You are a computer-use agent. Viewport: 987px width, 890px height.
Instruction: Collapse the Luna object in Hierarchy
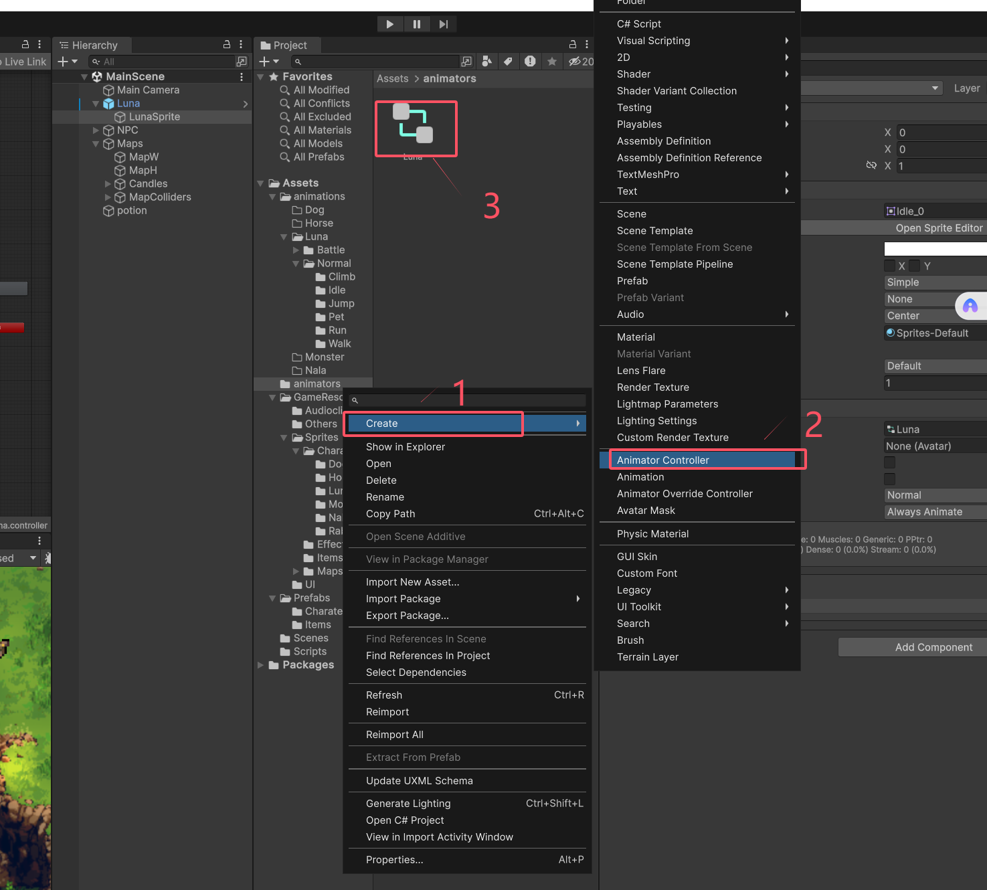coord(96,104)
